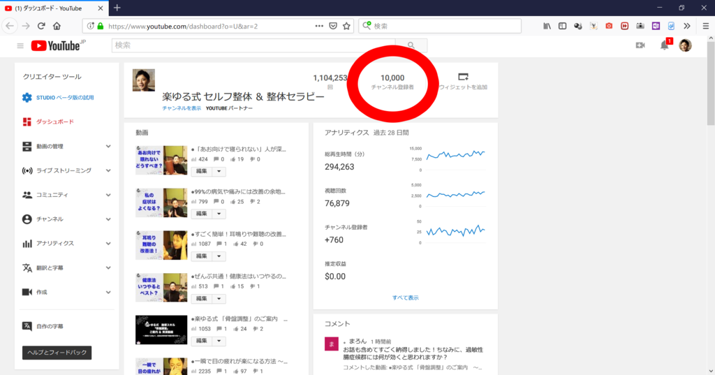Open dropdown beside 編集 for あお向け video
Image resolution: width=715 pixels, height=375 pixels.
click(x=219, y=171)
